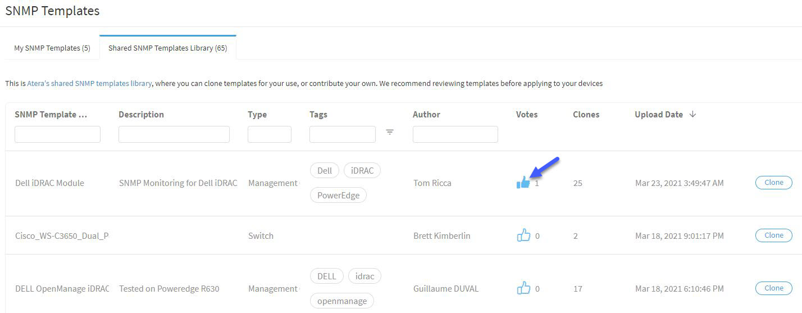802x313 pixels.
Task: Click the Author filter input field
Action: (455, 134)
